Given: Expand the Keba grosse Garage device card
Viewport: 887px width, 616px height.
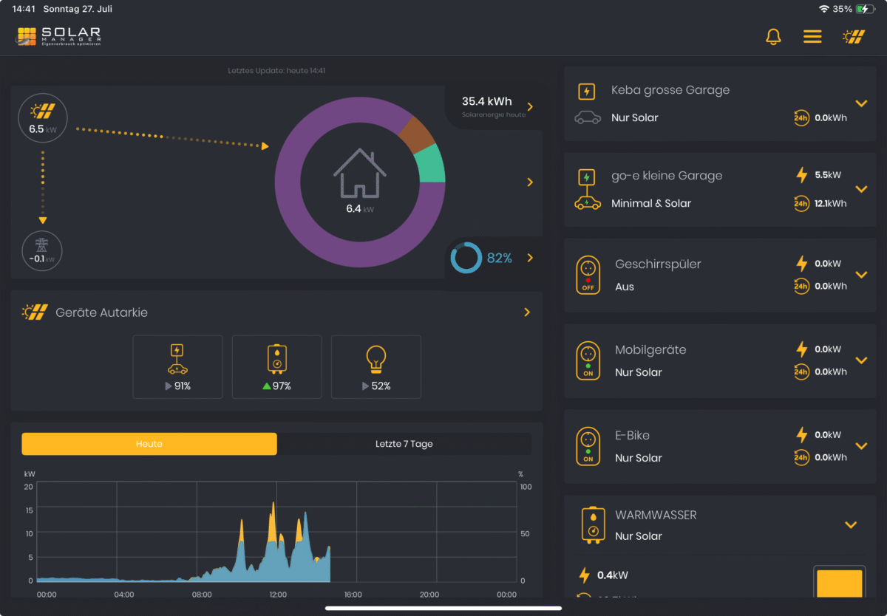Looking at the screenshot, I should [x=860, y=103].
